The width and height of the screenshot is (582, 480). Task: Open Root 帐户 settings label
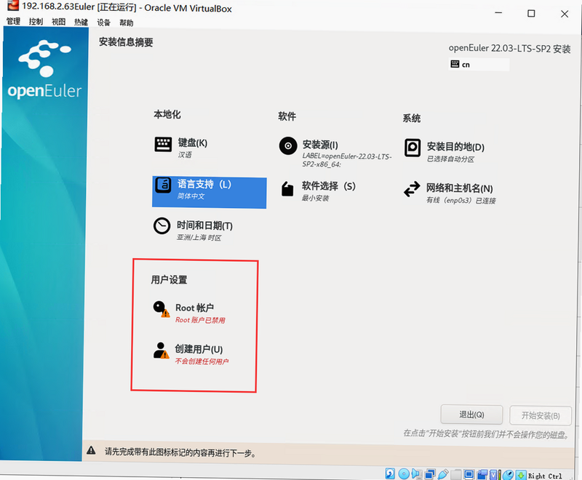(x=194, y=308)
